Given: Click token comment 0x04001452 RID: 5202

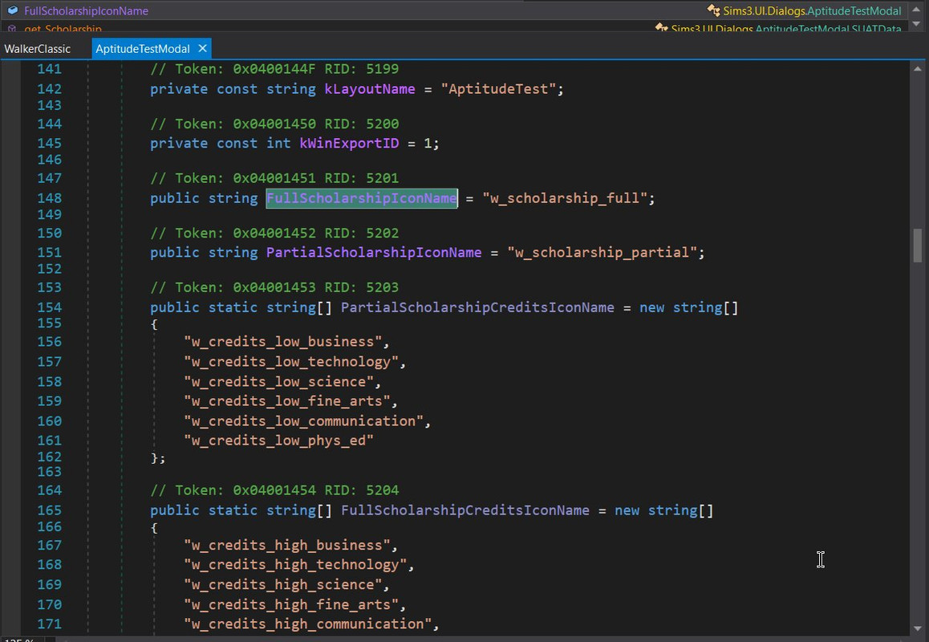Looking at the screenshot, I should pyautogui.click(x=274, y=233).
